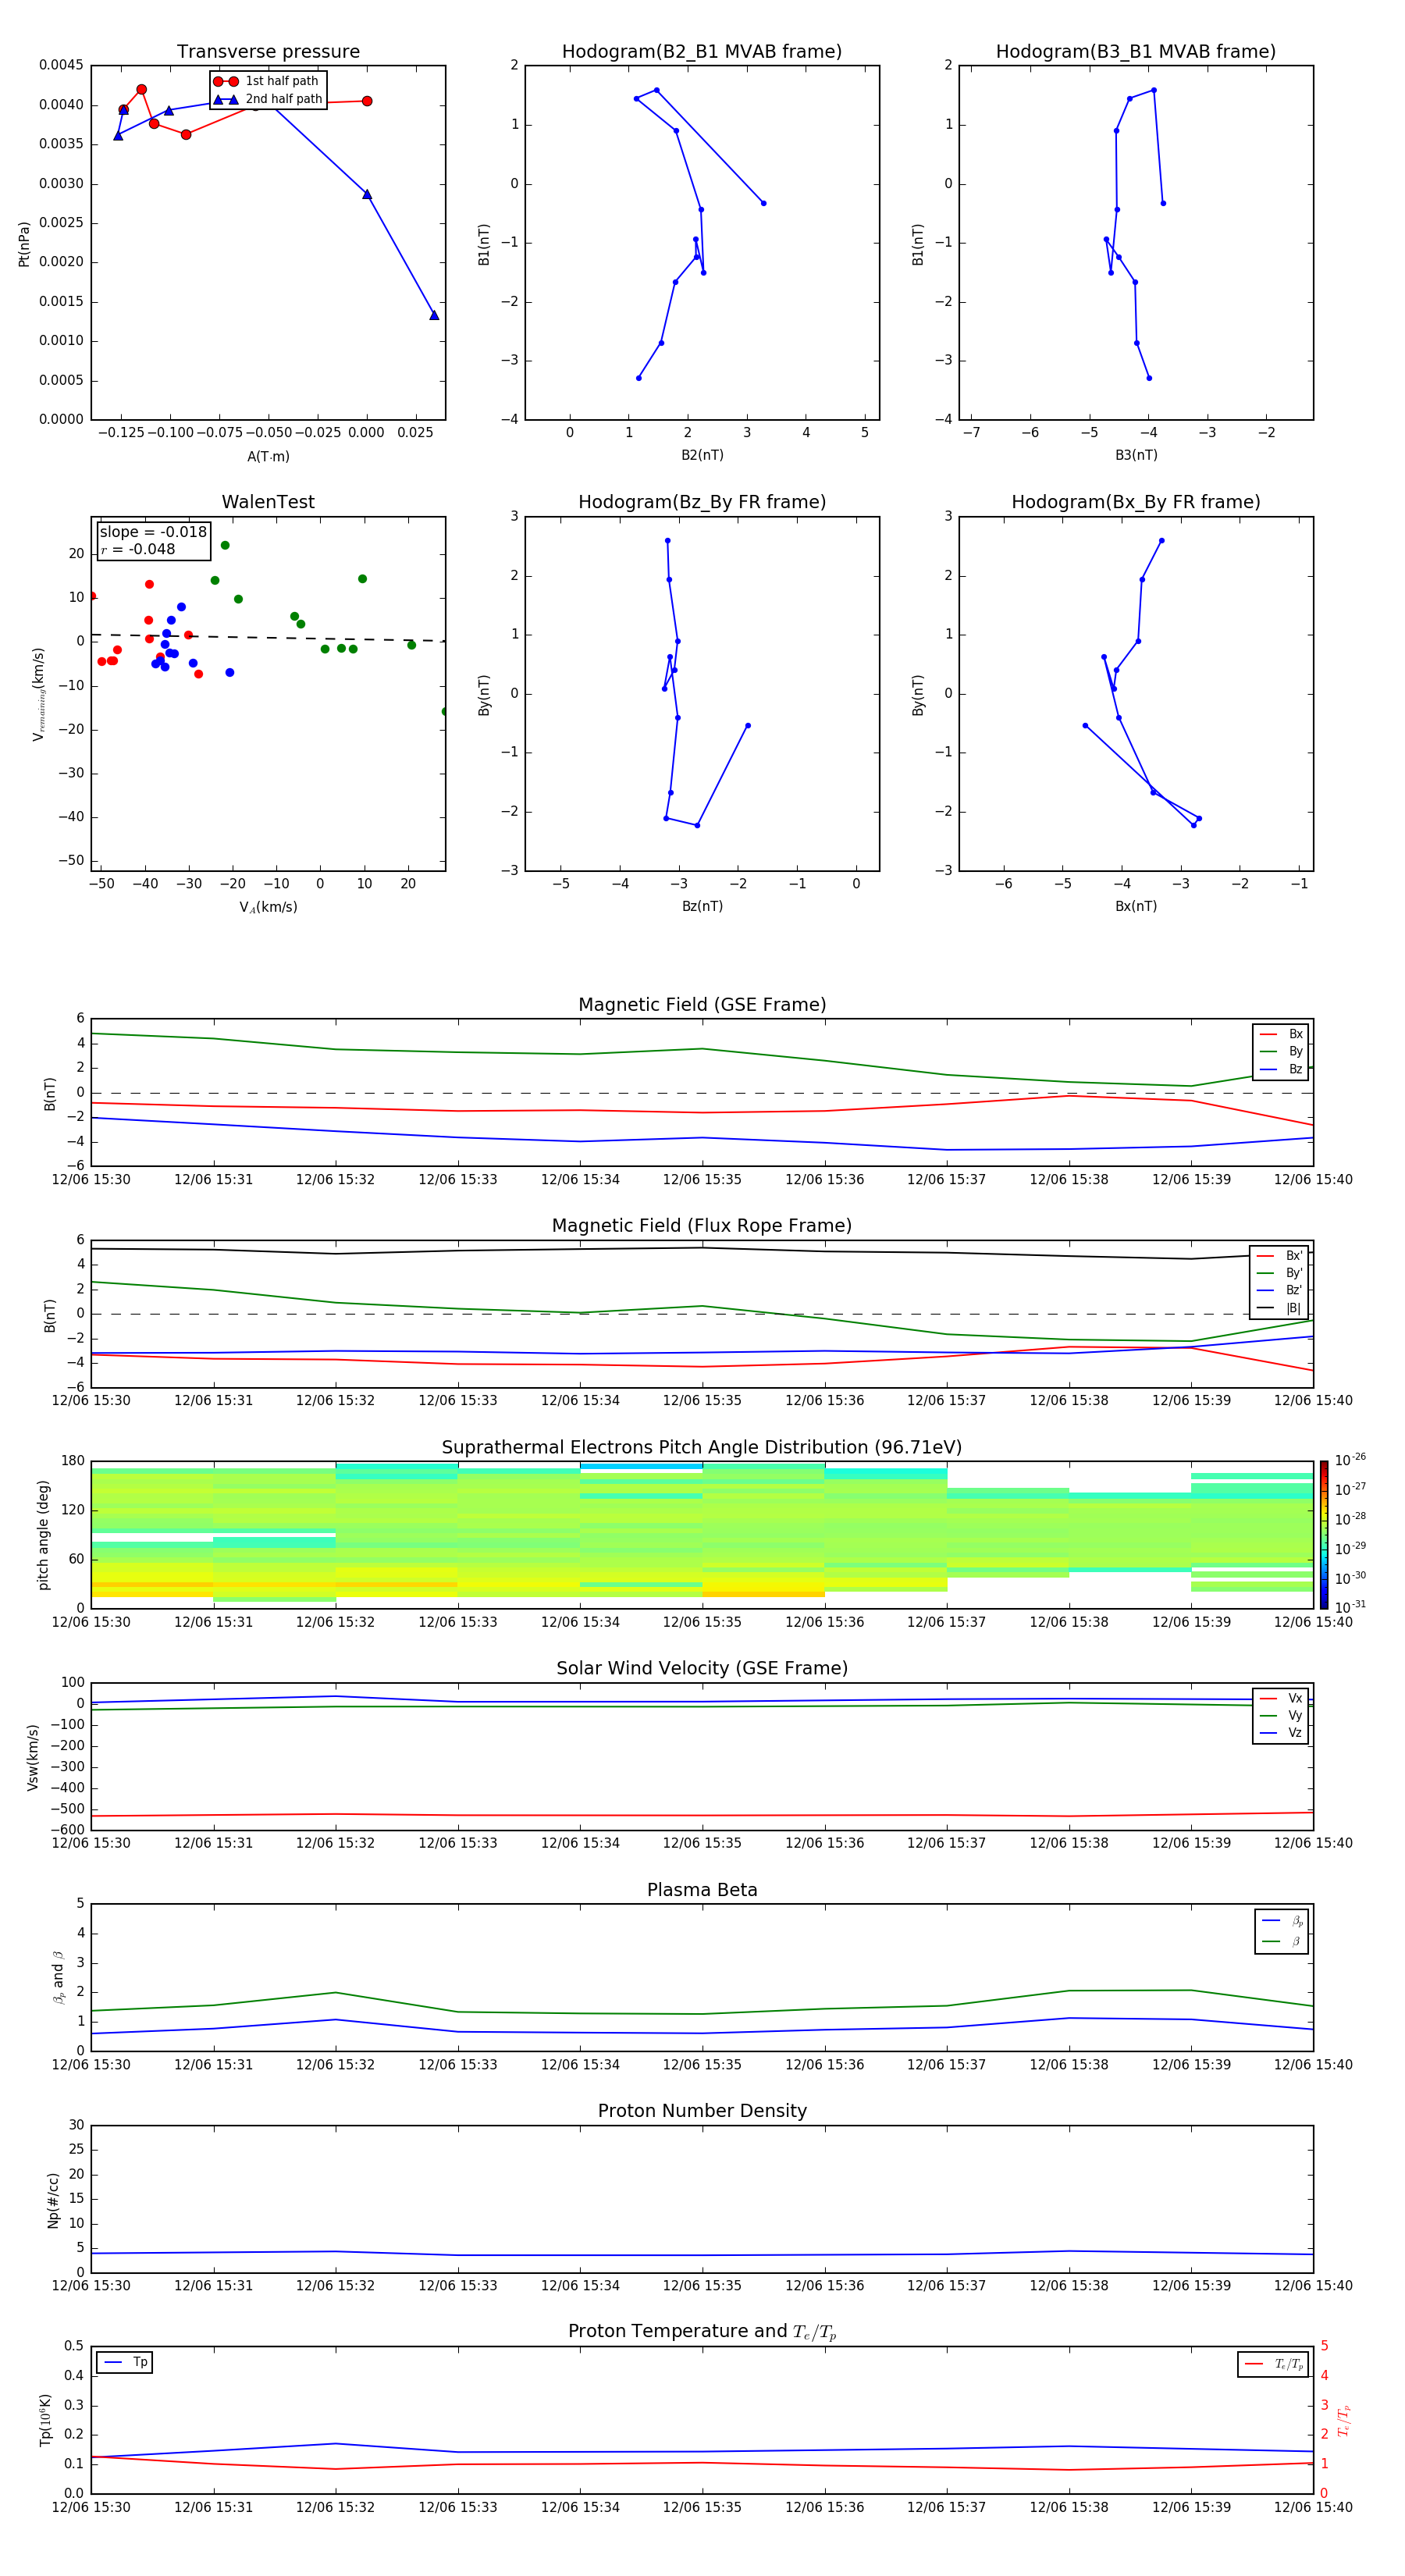Click the "Hodogram(B2_B1 MVAB frame)" title

coord(702,51)
